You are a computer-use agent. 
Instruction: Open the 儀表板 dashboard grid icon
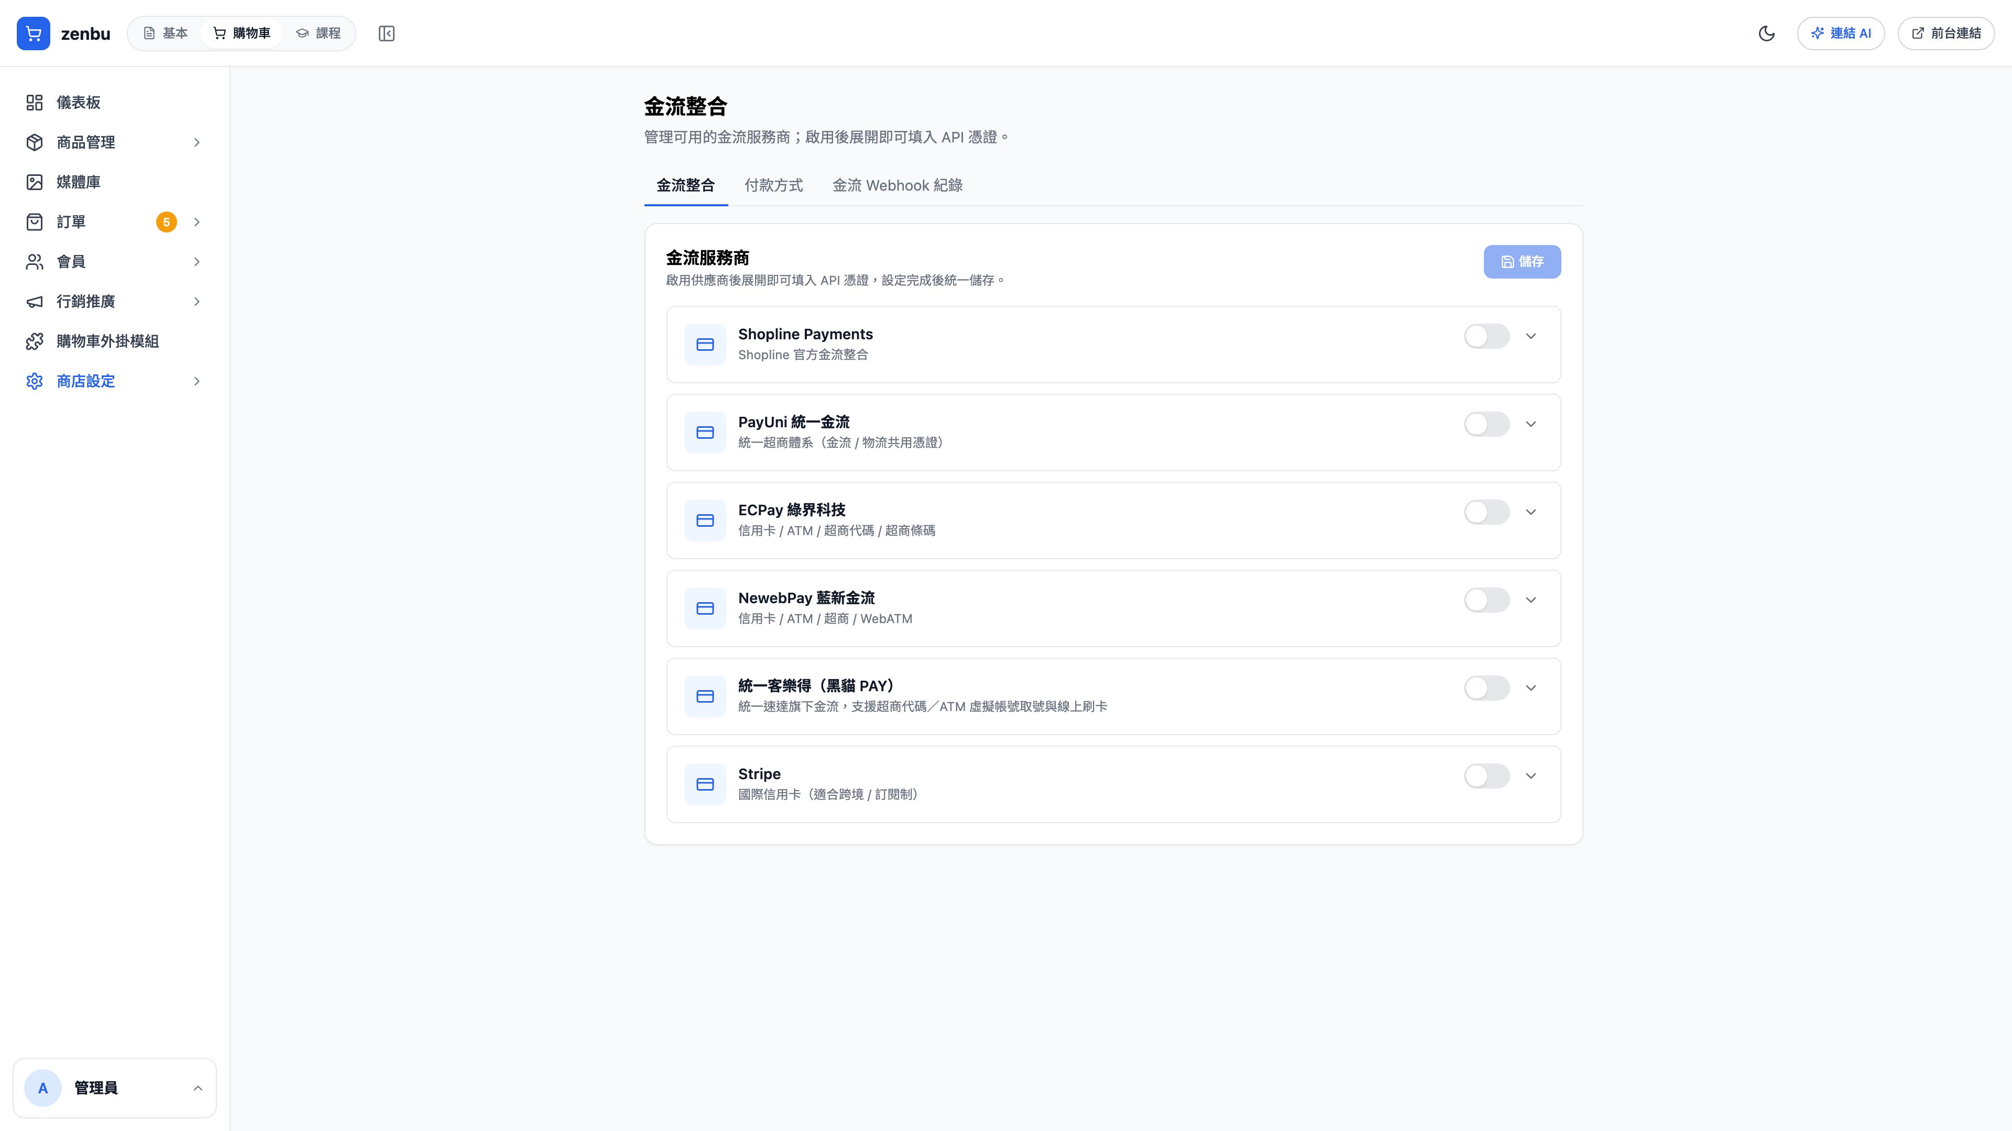(x=35, y=102)
